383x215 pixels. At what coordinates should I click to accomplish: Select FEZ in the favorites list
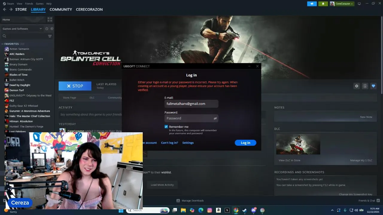coord(12,101)
